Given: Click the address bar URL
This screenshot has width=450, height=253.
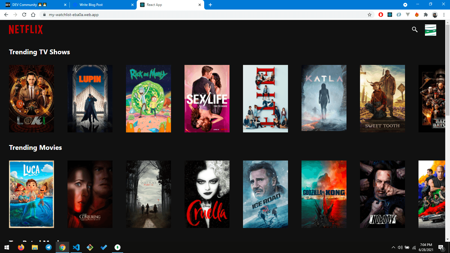Looking at the screenshot, I should (74, 15).
